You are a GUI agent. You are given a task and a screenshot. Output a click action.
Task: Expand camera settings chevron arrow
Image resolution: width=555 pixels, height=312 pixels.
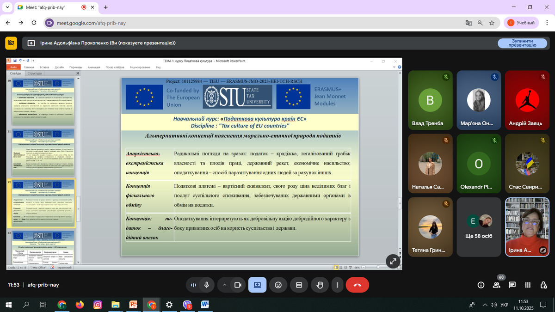225,285
